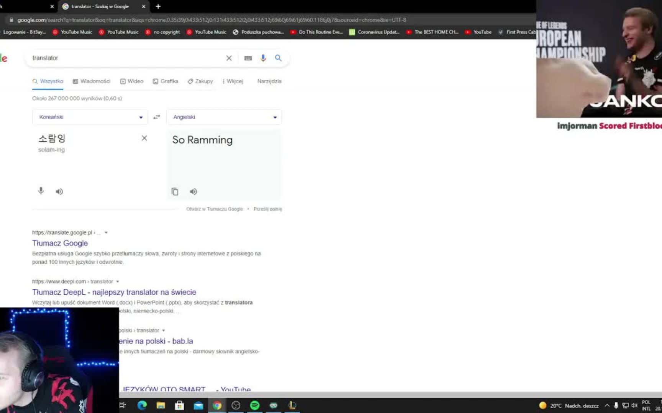This screenshot has width=662, height=413.
Task: Open Task View on the taskbar
Action: pos(123,405)
